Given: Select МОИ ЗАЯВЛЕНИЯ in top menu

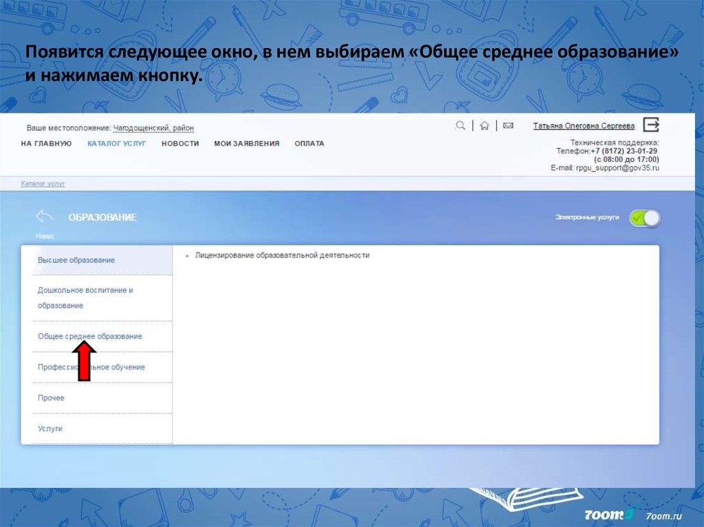Looking at the screenshot, I should (246, 144).
